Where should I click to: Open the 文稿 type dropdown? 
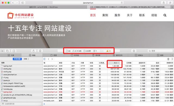coord(26,59)
